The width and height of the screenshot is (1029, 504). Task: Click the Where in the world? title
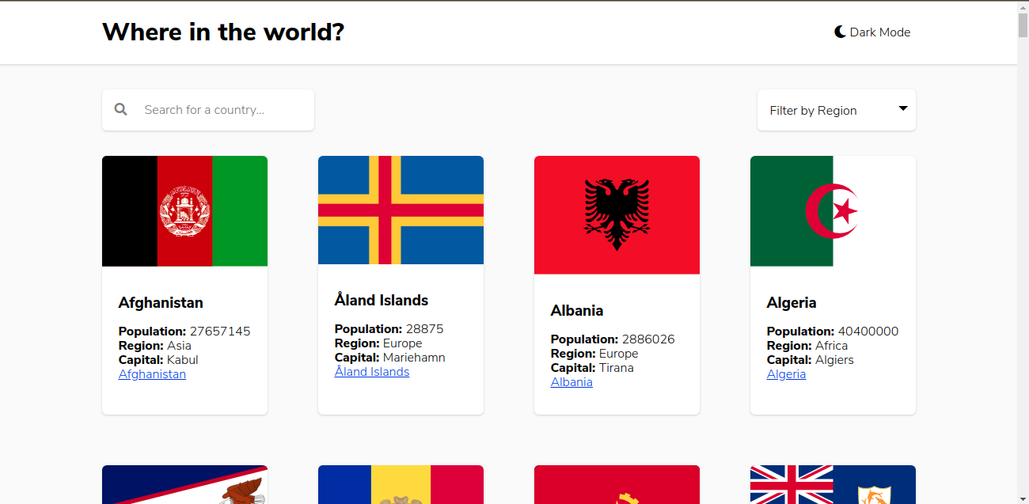223,32
